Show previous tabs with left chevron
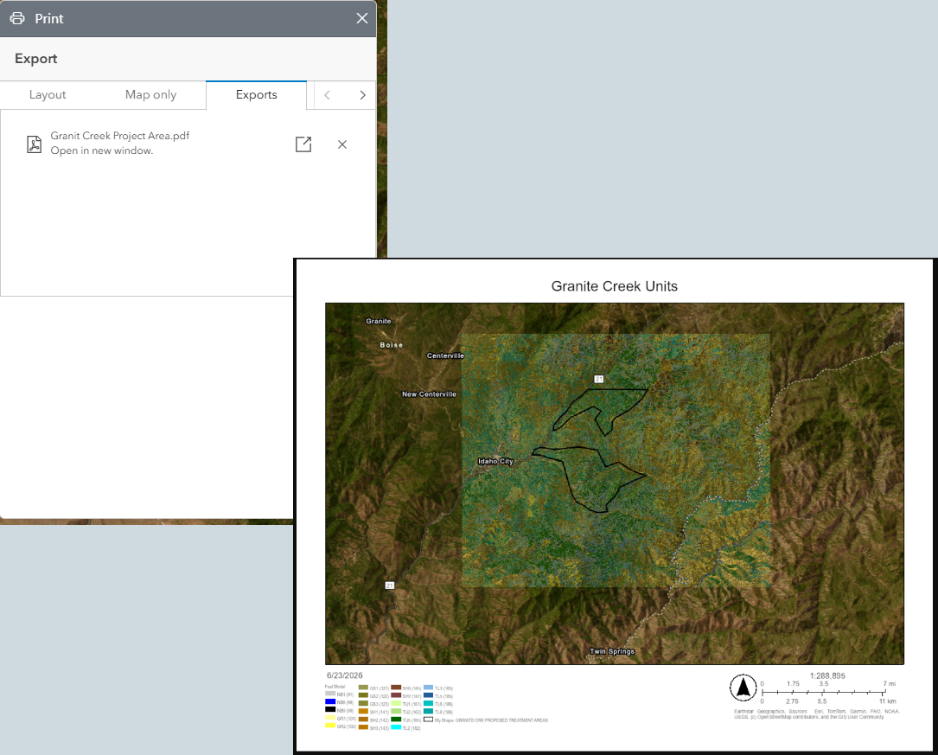 (328, 95)
